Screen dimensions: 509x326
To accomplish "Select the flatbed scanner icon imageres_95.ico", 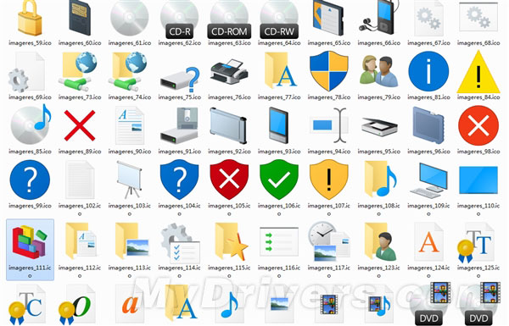I will pos(379,128).
